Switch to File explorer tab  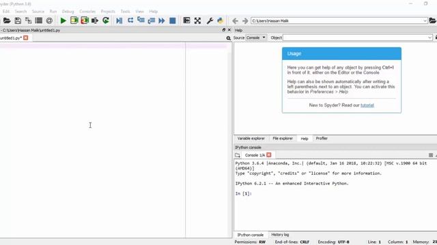[x=283, y=138]
